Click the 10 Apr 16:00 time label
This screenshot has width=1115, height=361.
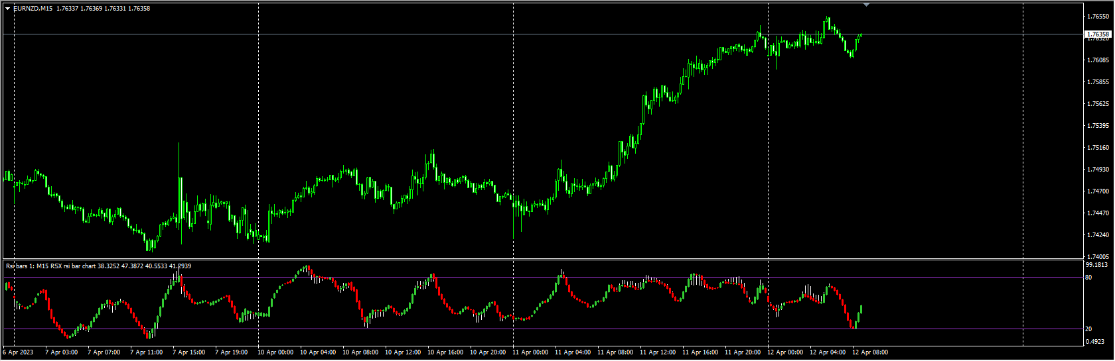point(445,352)
